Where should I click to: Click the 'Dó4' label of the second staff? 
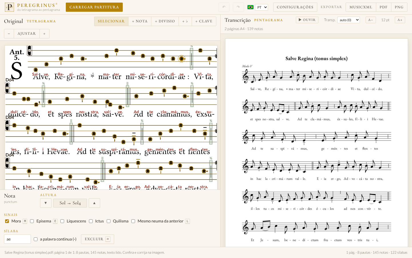(10, 80)
